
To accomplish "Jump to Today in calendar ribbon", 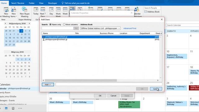I will [x=36, y=11].
